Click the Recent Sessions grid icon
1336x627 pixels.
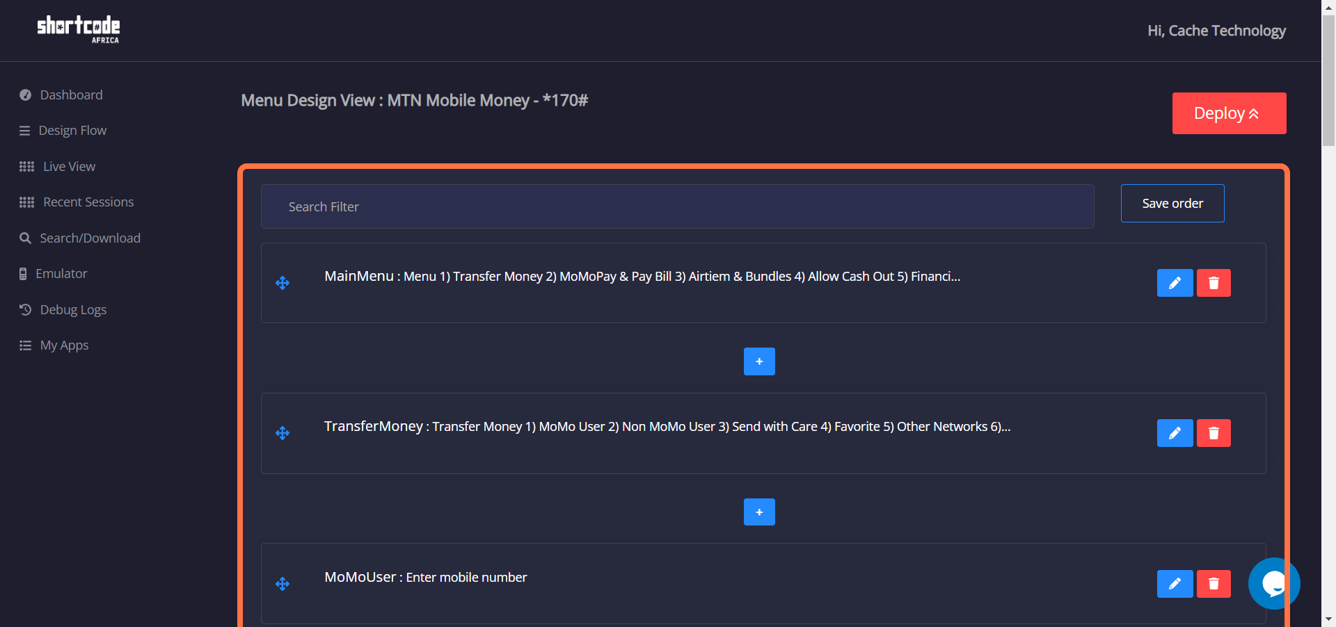point(26,202)
